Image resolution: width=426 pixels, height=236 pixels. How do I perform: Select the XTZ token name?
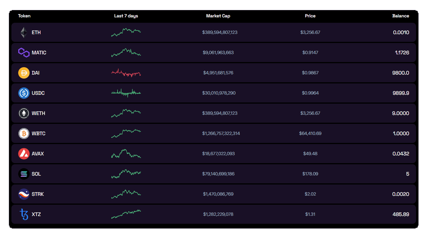36,214
